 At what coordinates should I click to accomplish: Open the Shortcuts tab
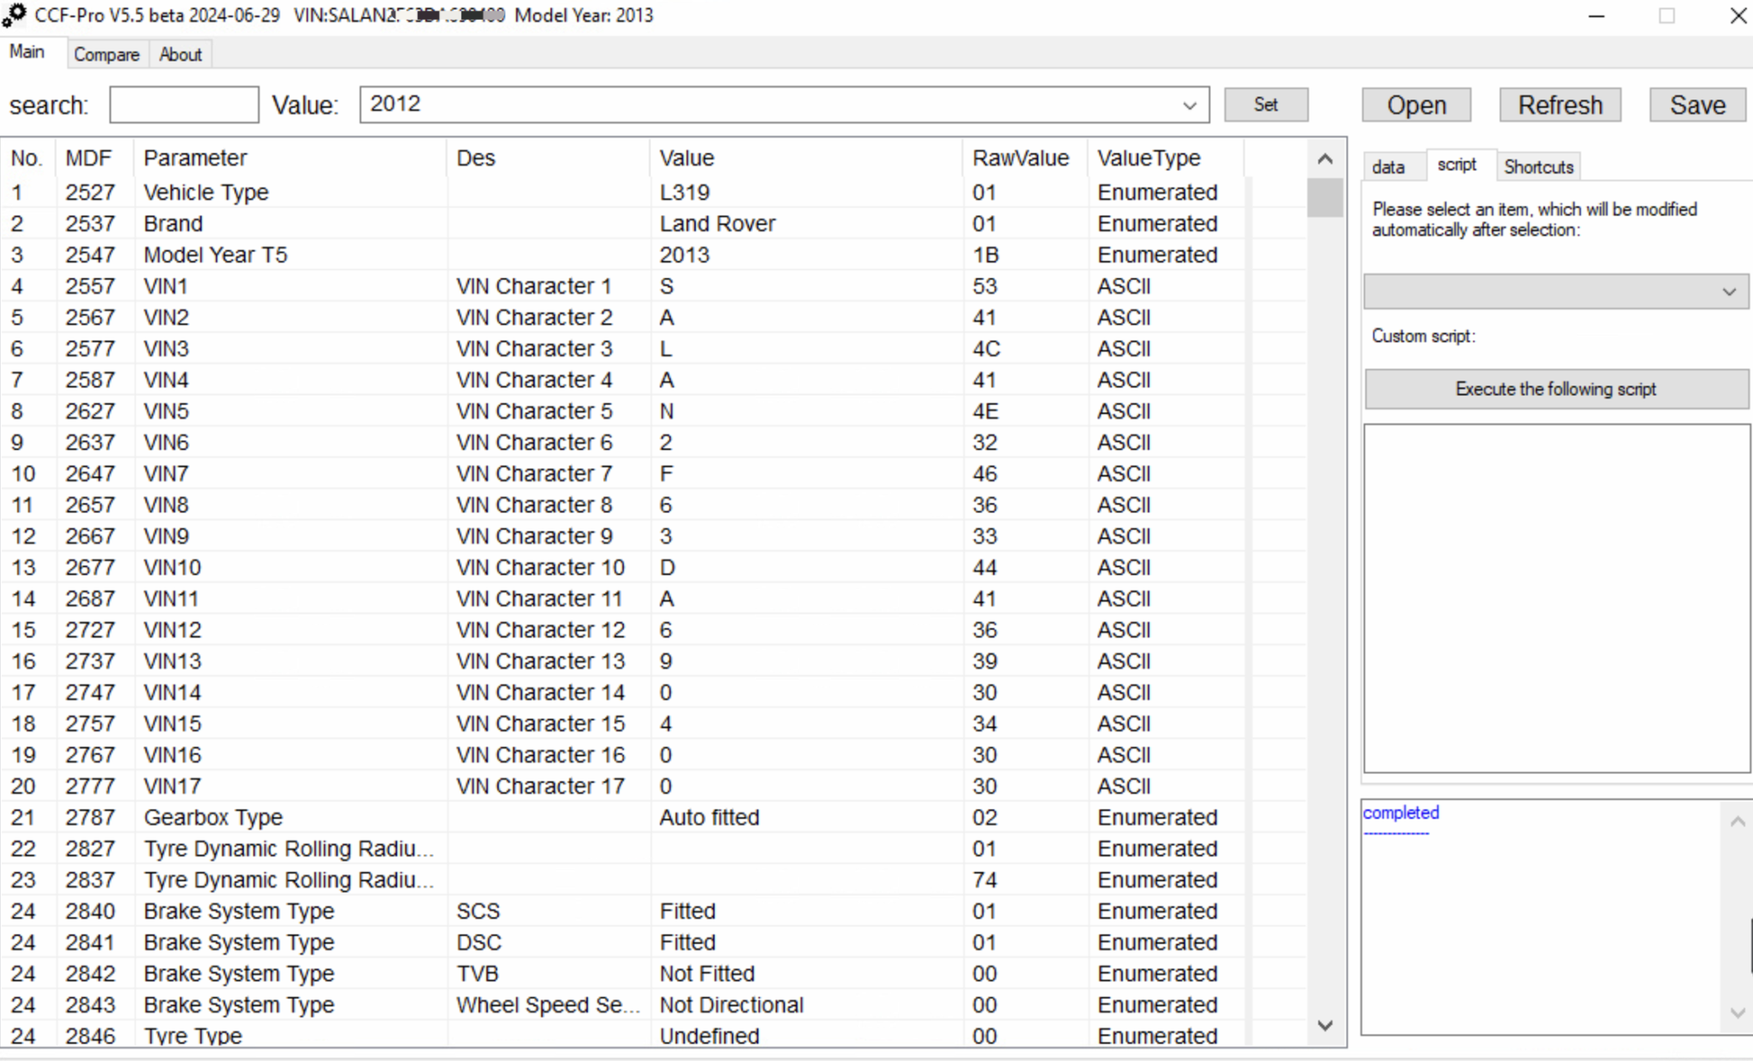point(1538,167)
